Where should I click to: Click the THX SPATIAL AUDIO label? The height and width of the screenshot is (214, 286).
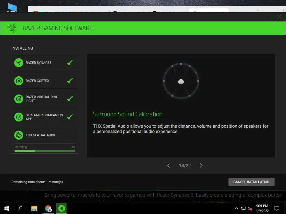pos(41,135)
